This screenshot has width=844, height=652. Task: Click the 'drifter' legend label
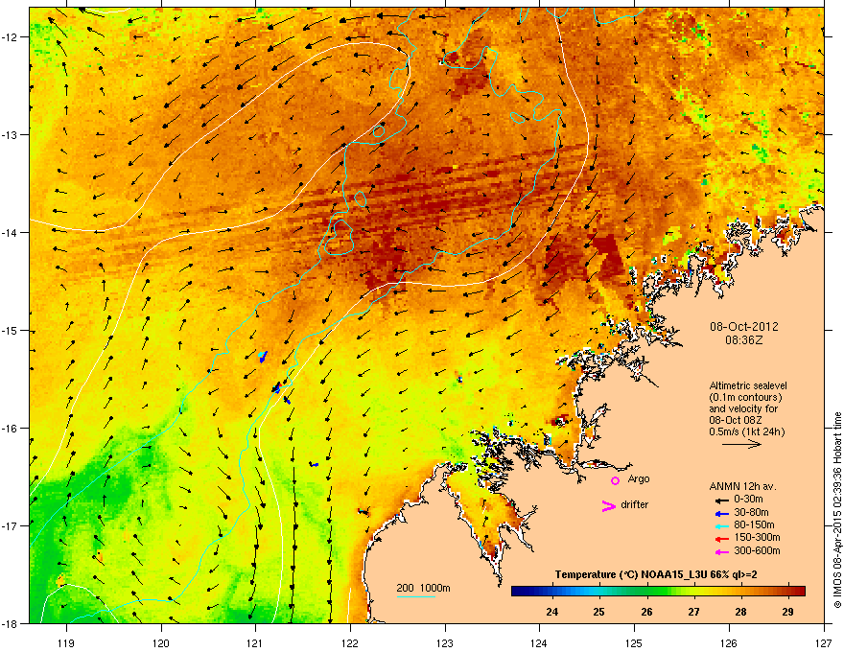pyautogui.click(x=635, y=504)
